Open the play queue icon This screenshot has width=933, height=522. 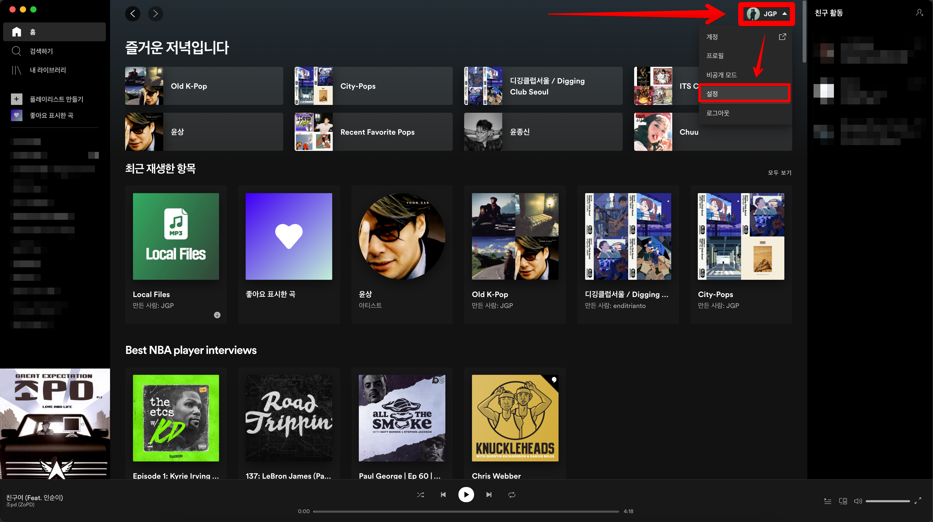pyautogui.click(x=828, y=501)
